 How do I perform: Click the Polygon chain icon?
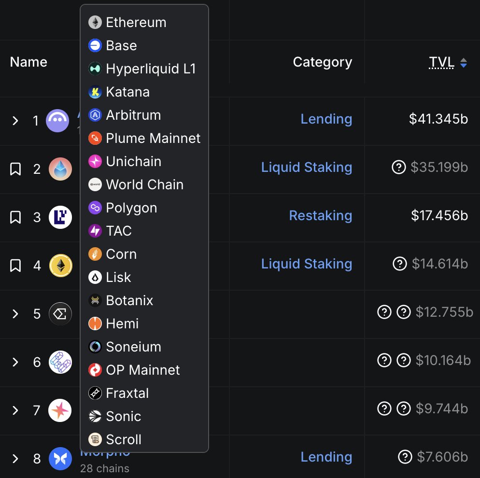pyautogui.click(x=95, y=208)
